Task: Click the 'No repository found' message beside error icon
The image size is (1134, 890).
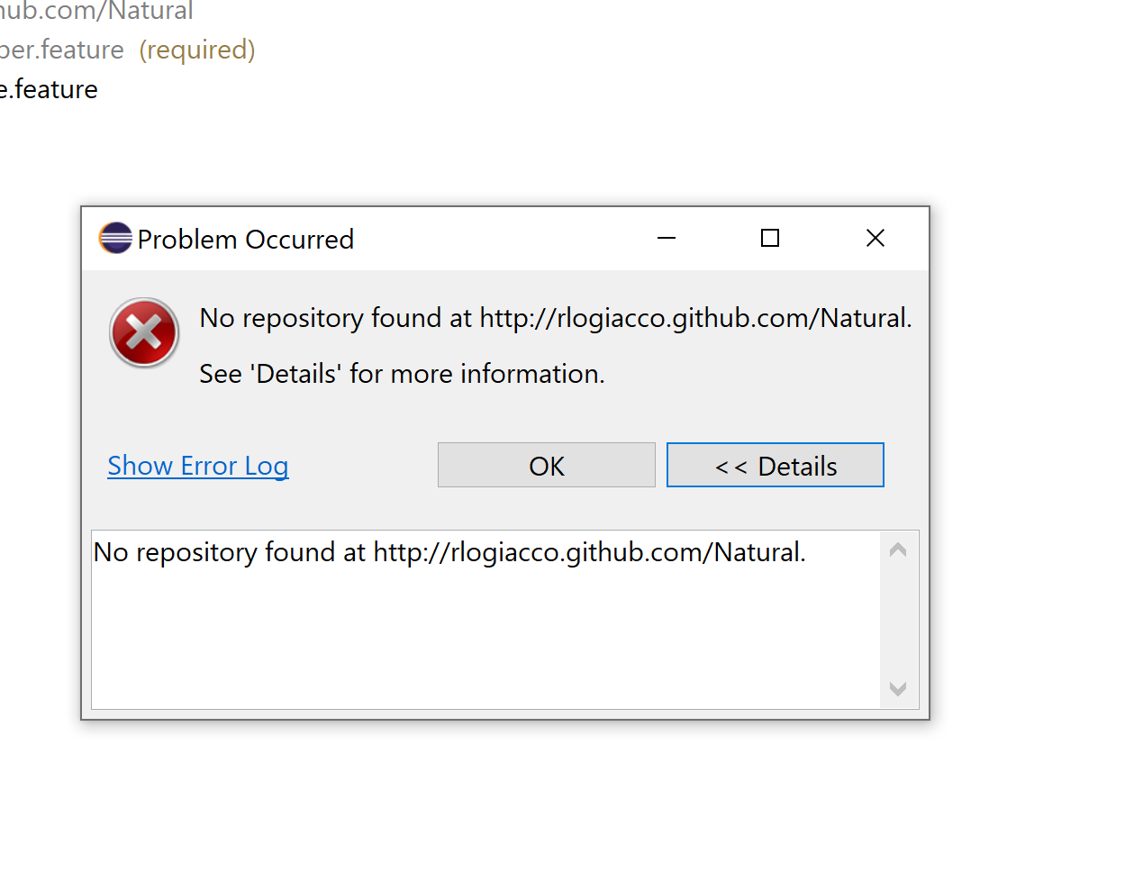Action: [555, 318]
